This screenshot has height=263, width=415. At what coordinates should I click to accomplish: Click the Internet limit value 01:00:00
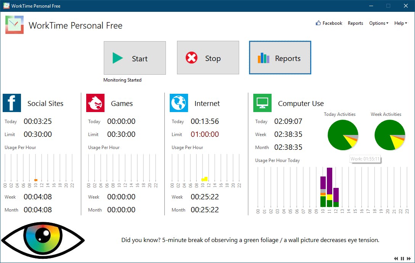coord(205,135)
